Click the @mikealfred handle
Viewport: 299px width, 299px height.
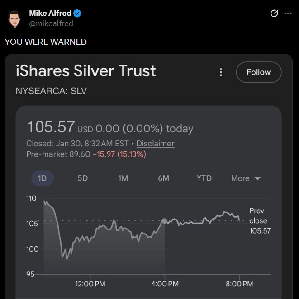coord(51,23)
